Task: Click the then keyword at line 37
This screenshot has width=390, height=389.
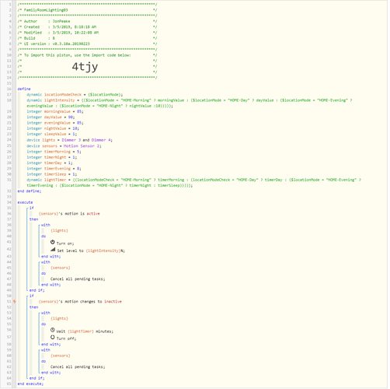Action: [34, 220]
